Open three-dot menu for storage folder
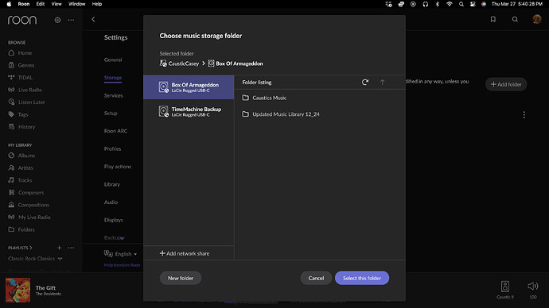The height and width of the screenshot is (308, 549). 524,115
